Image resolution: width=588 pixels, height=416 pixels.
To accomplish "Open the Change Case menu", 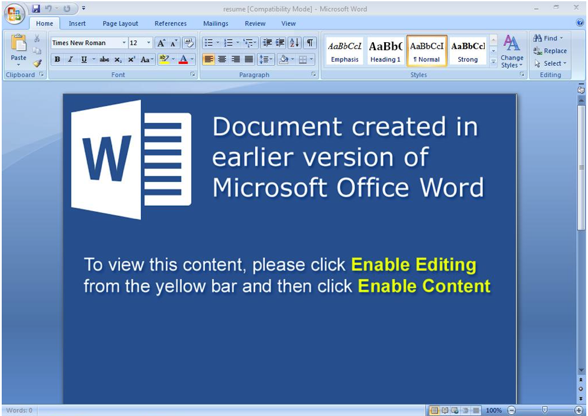I will point(147,59).
